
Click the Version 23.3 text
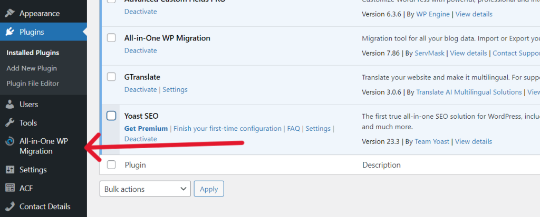(381, 141)
